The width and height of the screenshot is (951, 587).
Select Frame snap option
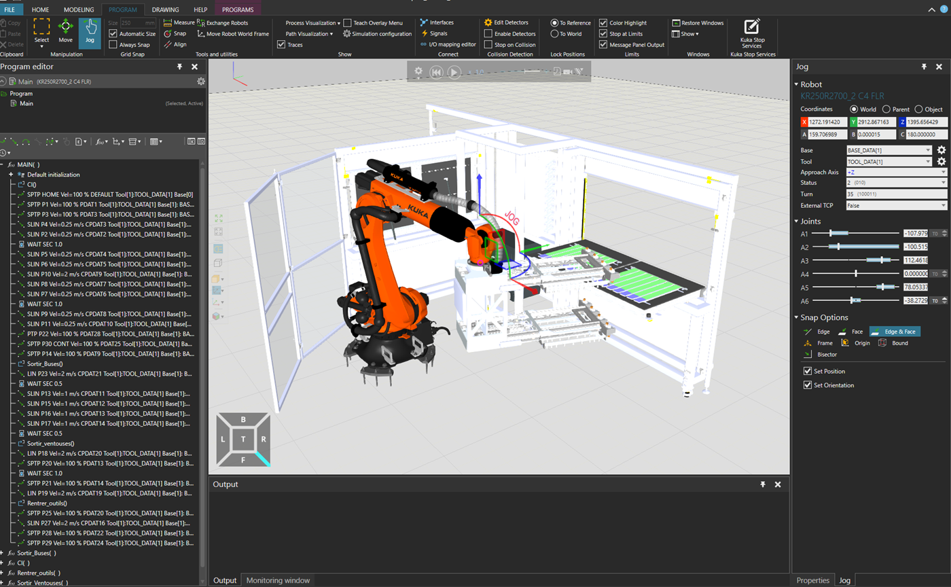(x=818, y=343)
